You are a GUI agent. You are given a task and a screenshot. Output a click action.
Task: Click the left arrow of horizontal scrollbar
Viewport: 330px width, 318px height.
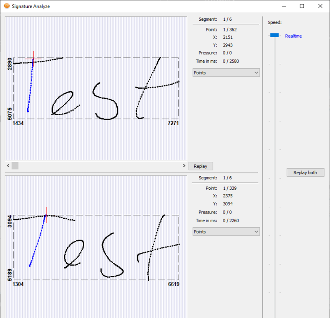point(8,166)
